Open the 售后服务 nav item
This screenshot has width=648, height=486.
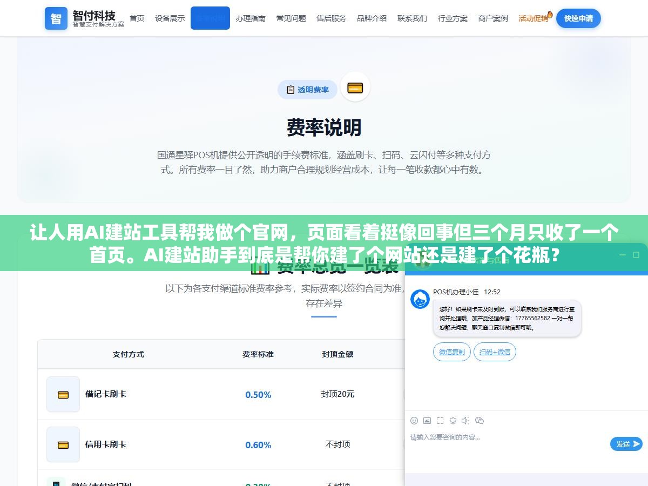[x=332, y=18]
